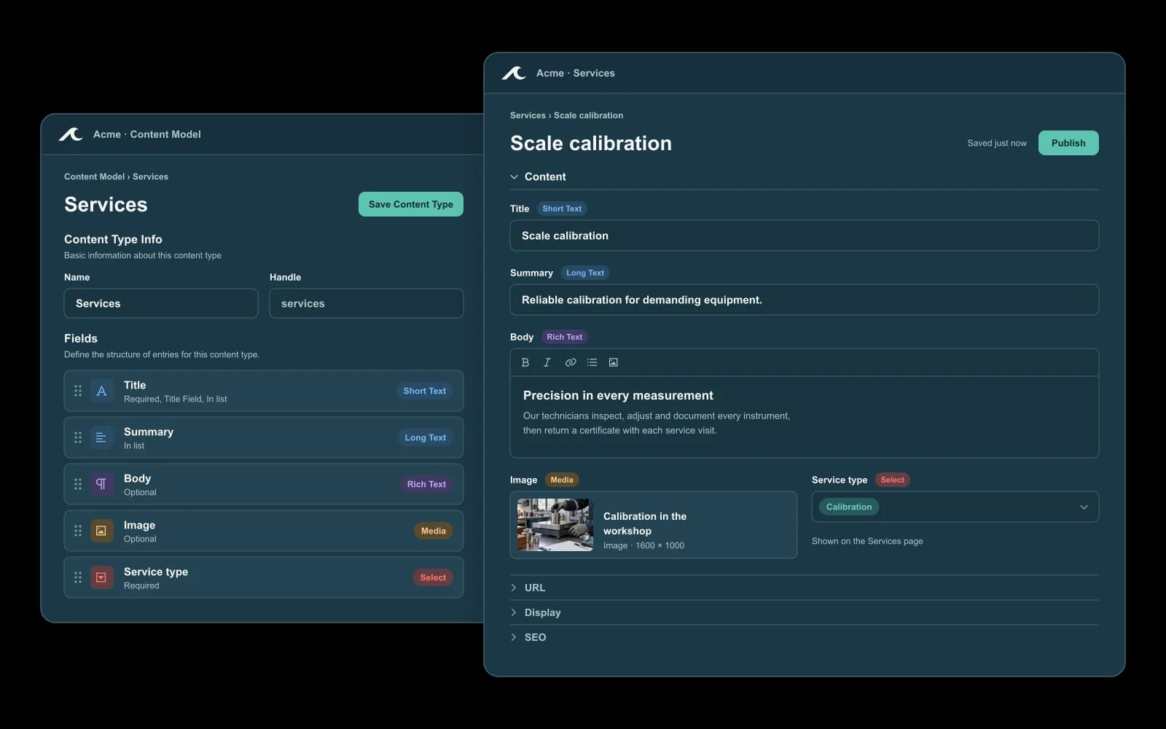Click into the Body rich text area

[805, 417]
